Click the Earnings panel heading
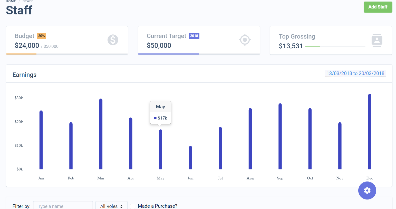The width and height of the screenshot is (396, 209). (24, 75)
